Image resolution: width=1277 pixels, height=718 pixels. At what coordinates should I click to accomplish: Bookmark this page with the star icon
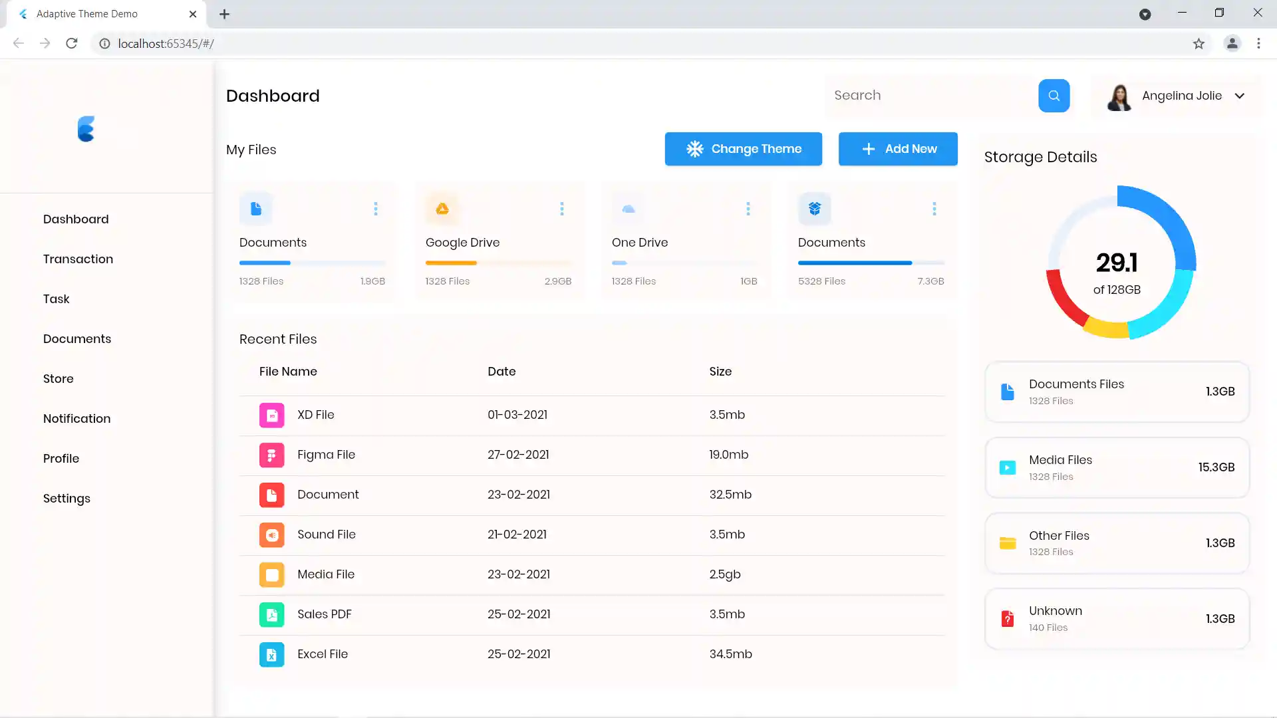click(x=1199, y=44)
